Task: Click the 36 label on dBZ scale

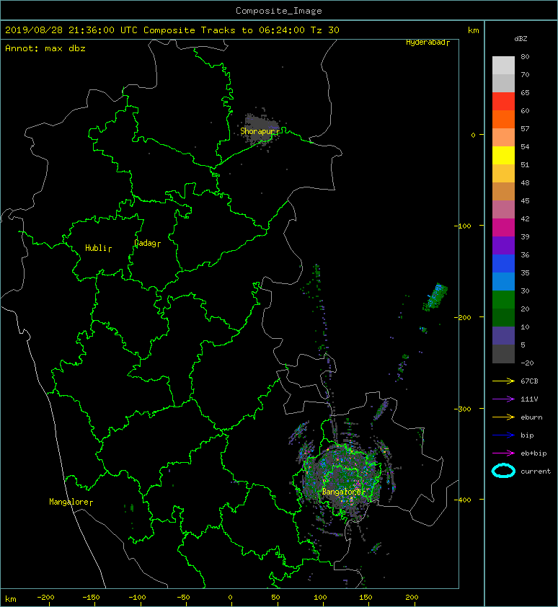Action: point(525,254)
